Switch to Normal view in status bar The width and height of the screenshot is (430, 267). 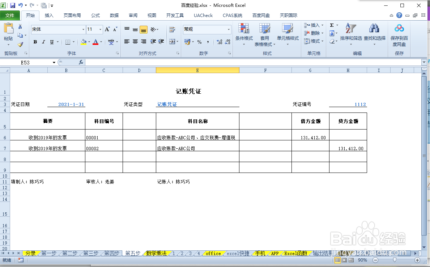(x=337, y=260)
